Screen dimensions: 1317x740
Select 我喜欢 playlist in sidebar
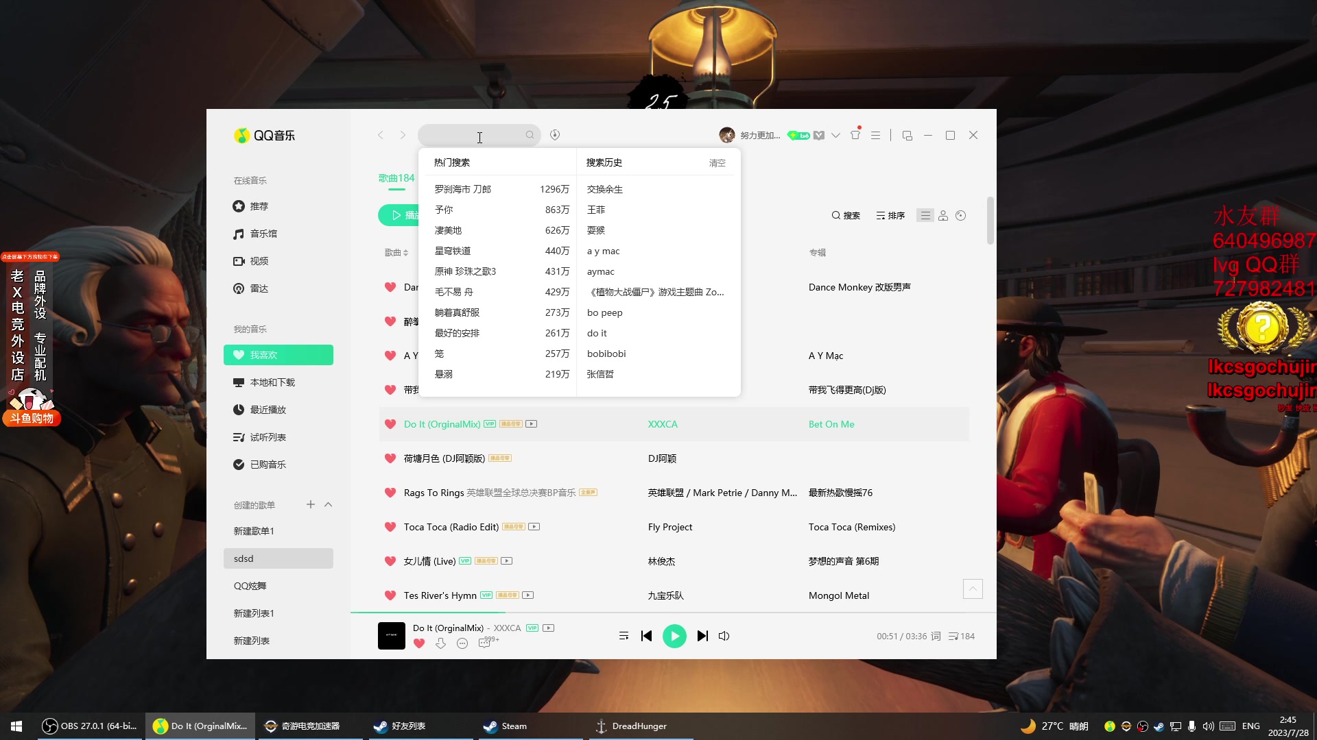pyautogui.click(x=278, y=355)
